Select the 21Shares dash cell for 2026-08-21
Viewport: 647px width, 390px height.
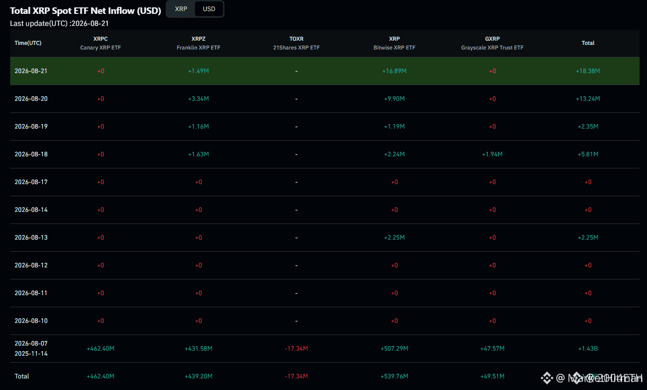(296, 71)
